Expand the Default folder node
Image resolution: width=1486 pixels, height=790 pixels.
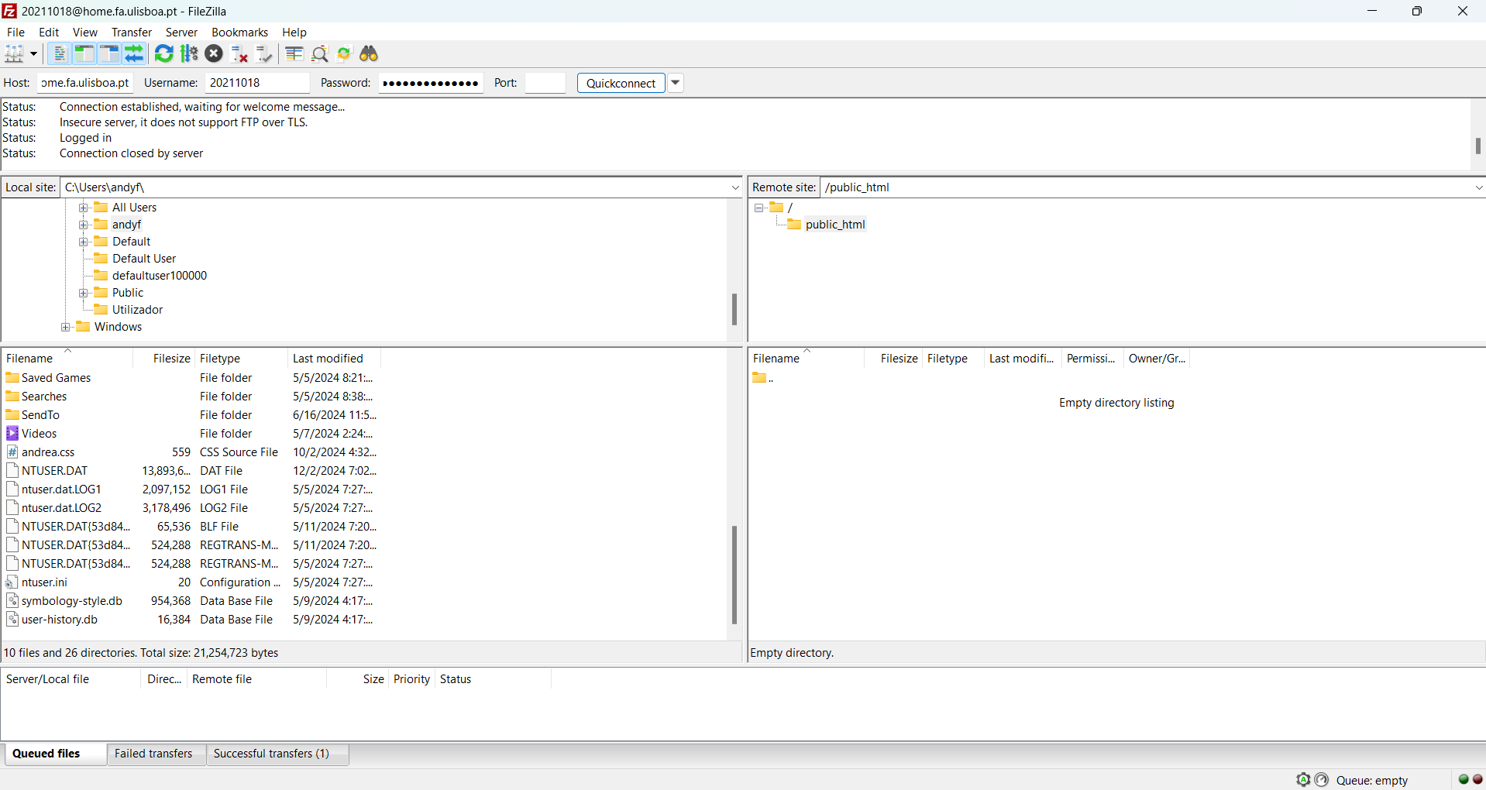84,242
